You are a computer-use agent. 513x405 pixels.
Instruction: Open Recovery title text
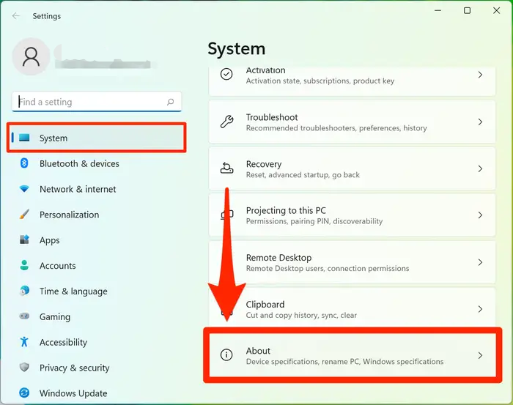point(264,164)
